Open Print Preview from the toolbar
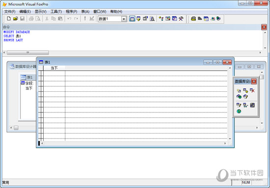 click(38, 19)
